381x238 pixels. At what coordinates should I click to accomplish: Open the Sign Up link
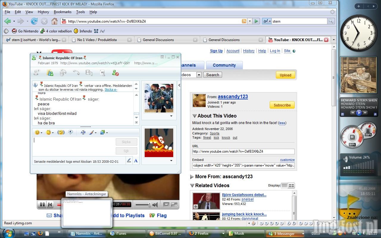click(216, 51)
